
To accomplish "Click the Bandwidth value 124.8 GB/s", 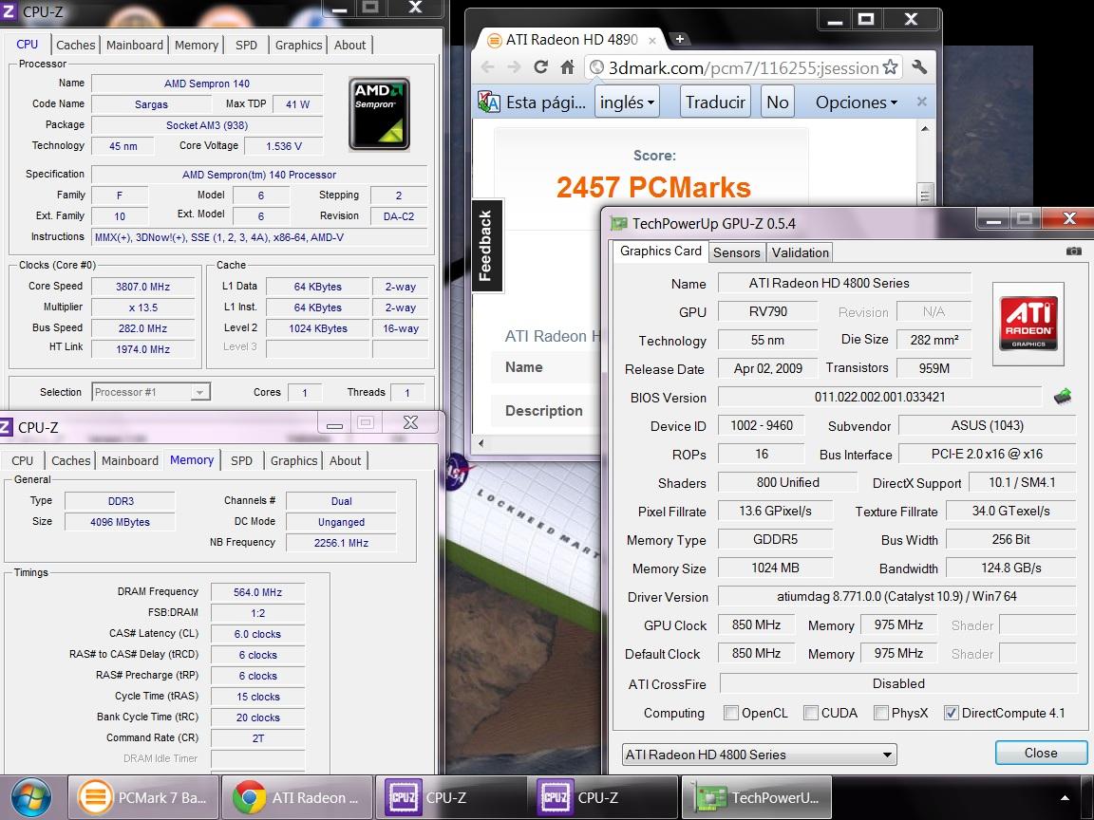I will tap(1011, 568).
